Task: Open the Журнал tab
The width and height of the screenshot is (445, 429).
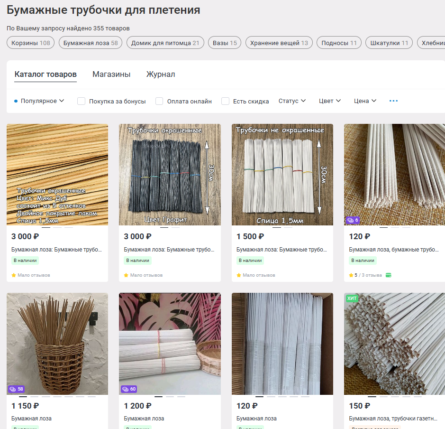Action: point(161,74)
